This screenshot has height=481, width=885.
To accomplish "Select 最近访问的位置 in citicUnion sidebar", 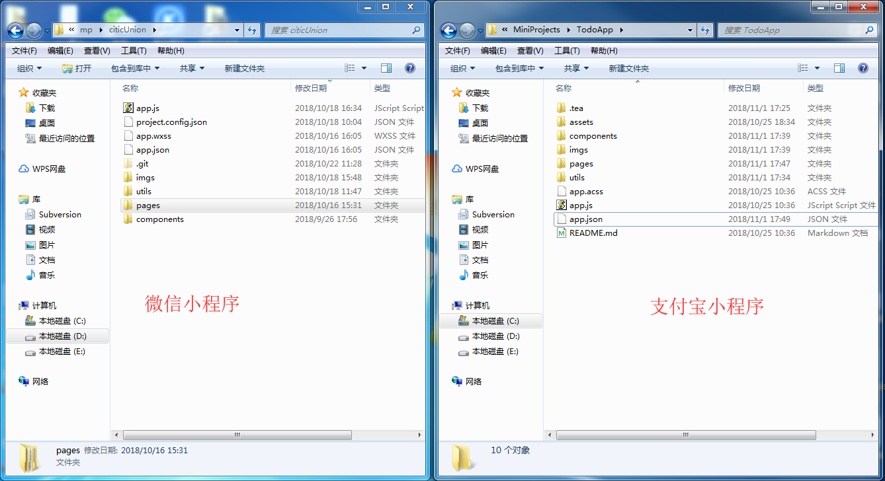I will (x=60, y=138).
